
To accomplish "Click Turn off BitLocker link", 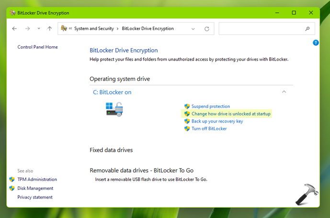I will coord(209,129).
